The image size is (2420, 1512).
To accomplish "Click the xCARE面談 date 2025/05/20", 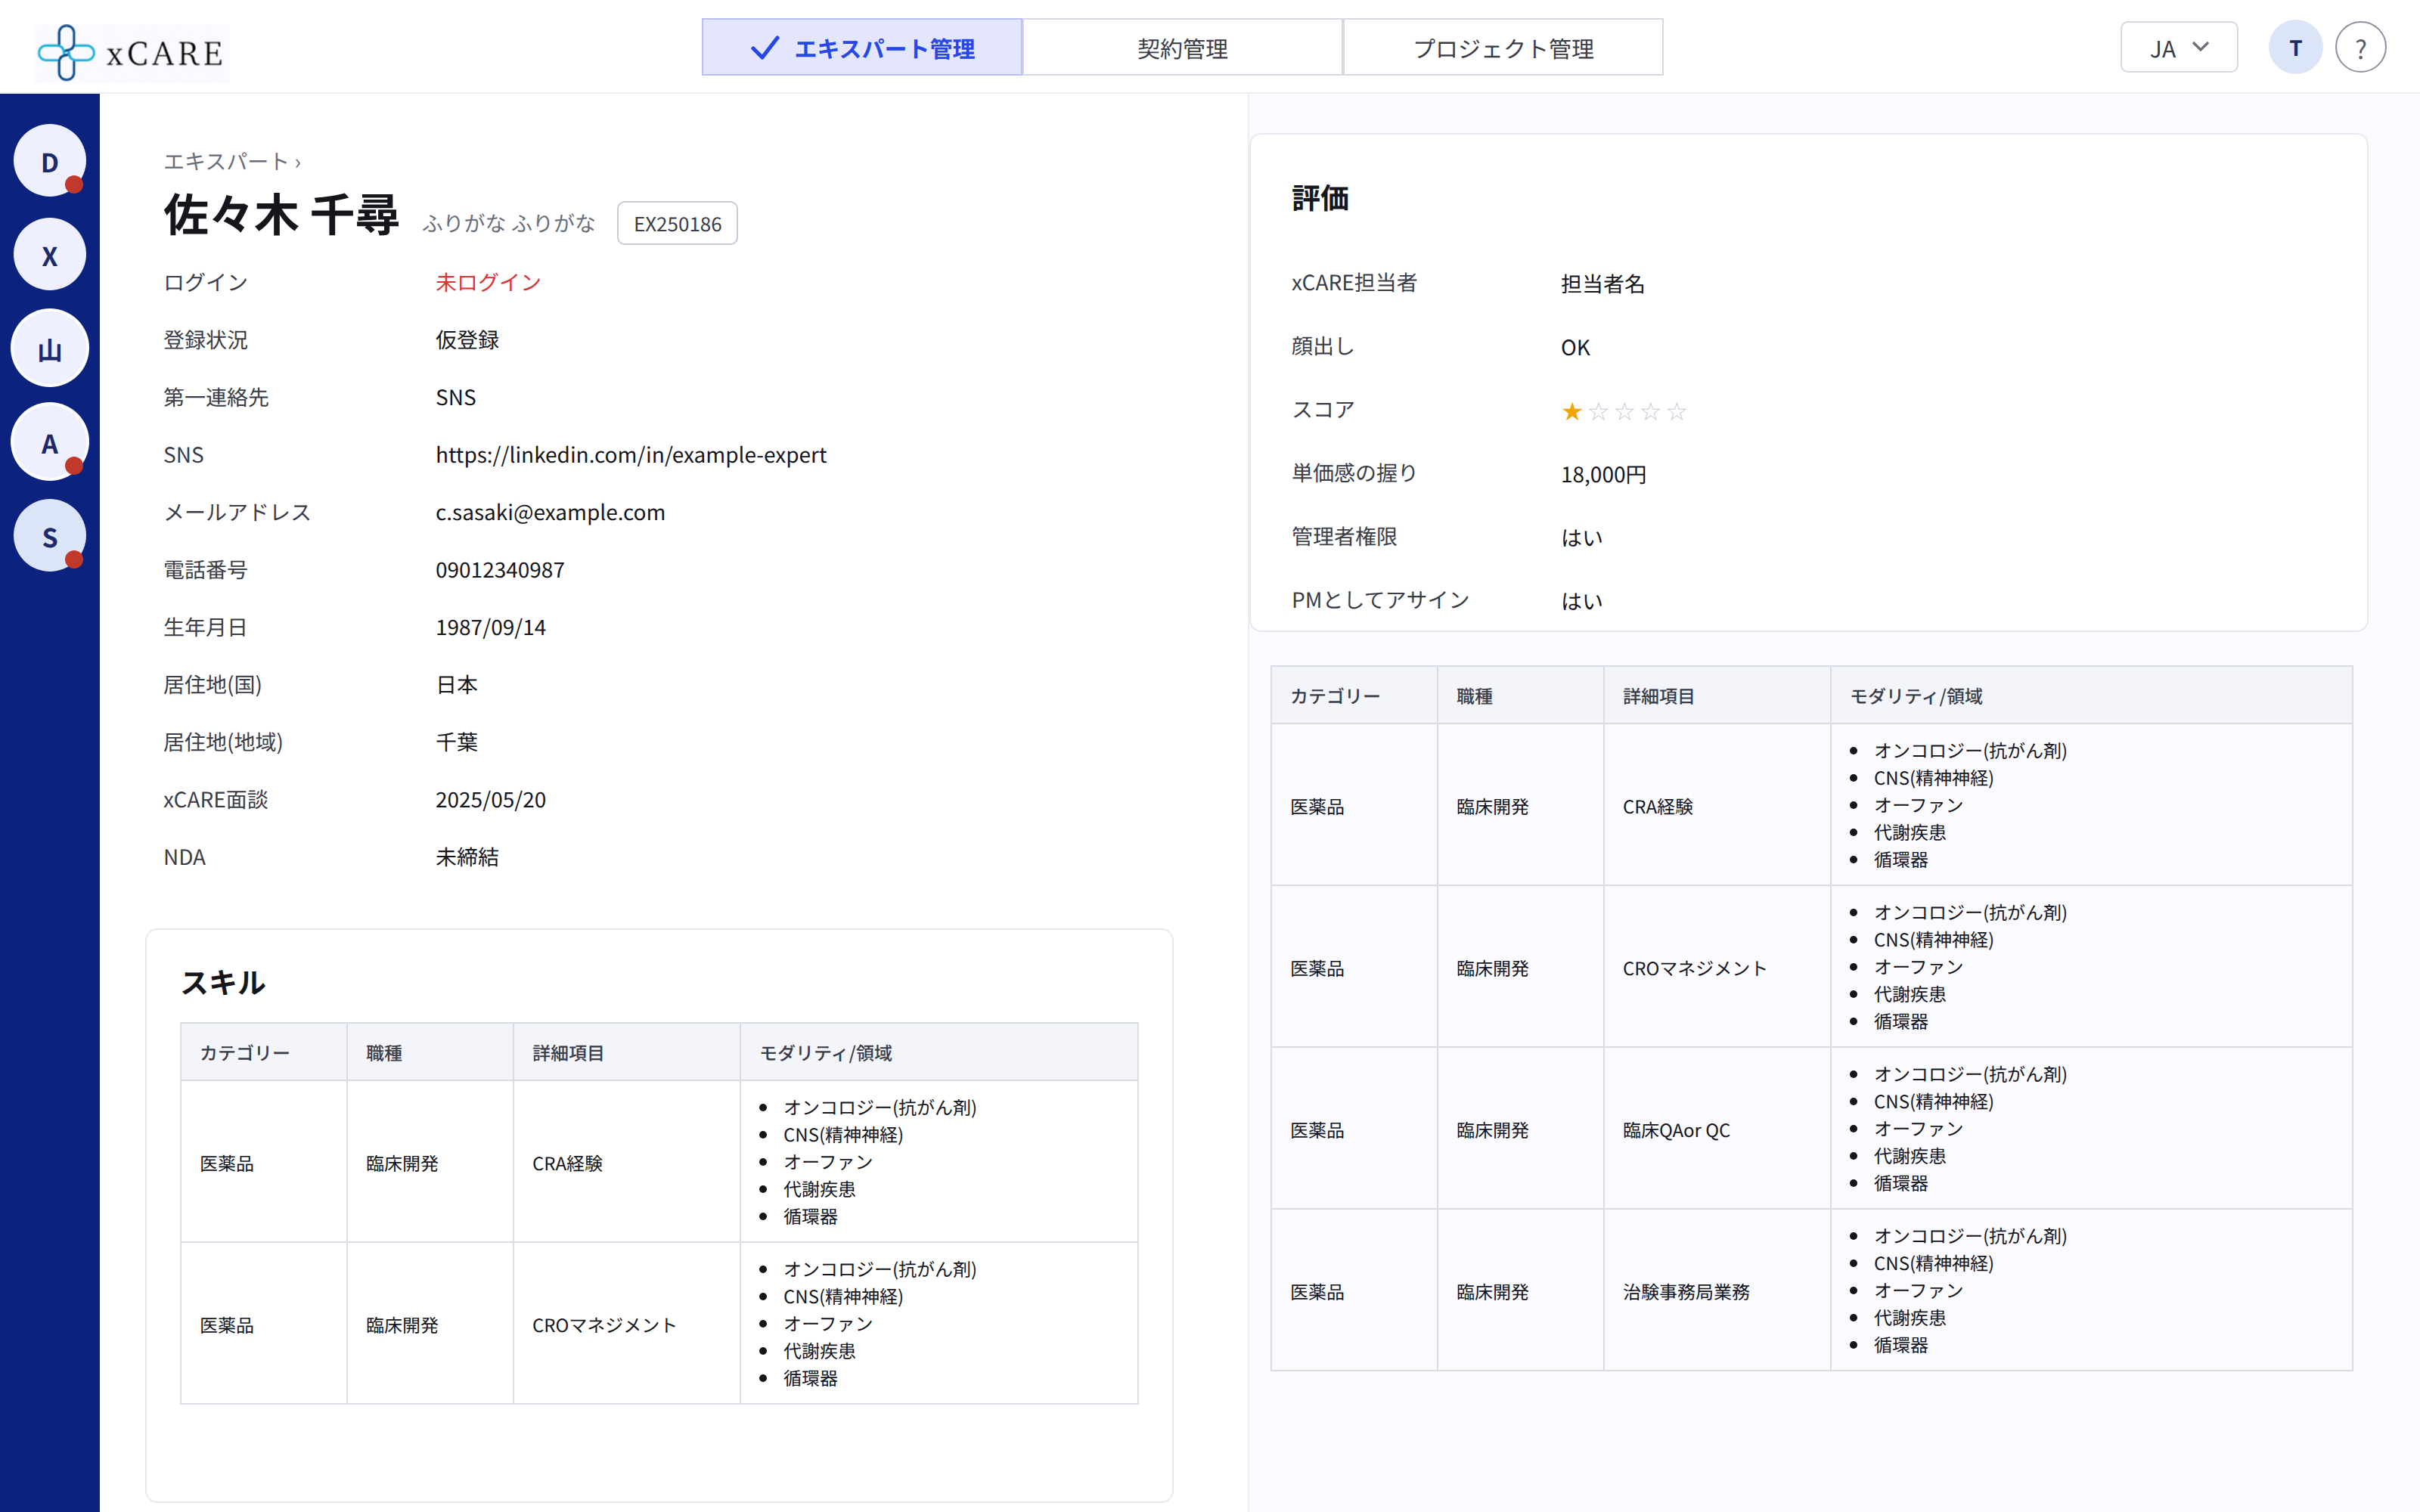I will (490, 800).
